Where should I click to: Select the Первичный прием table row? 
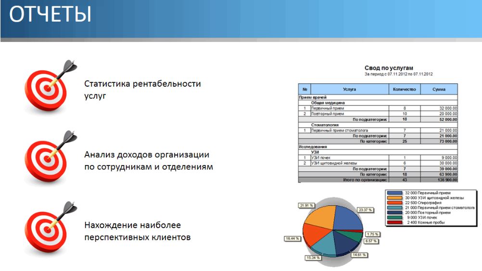pos(378,108)
